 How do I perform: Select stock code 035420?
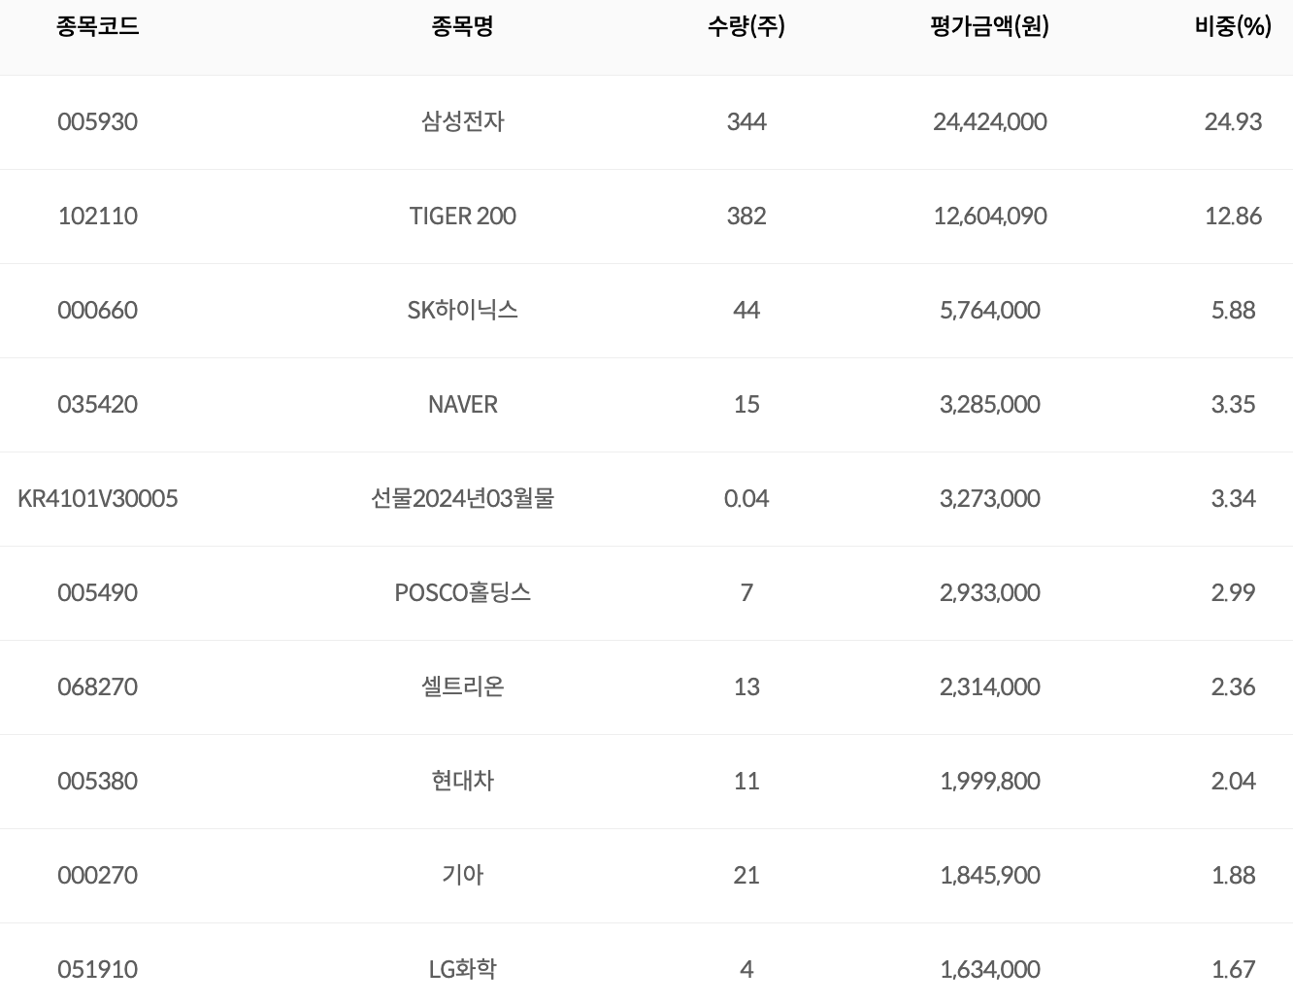(x=97, y=404)
